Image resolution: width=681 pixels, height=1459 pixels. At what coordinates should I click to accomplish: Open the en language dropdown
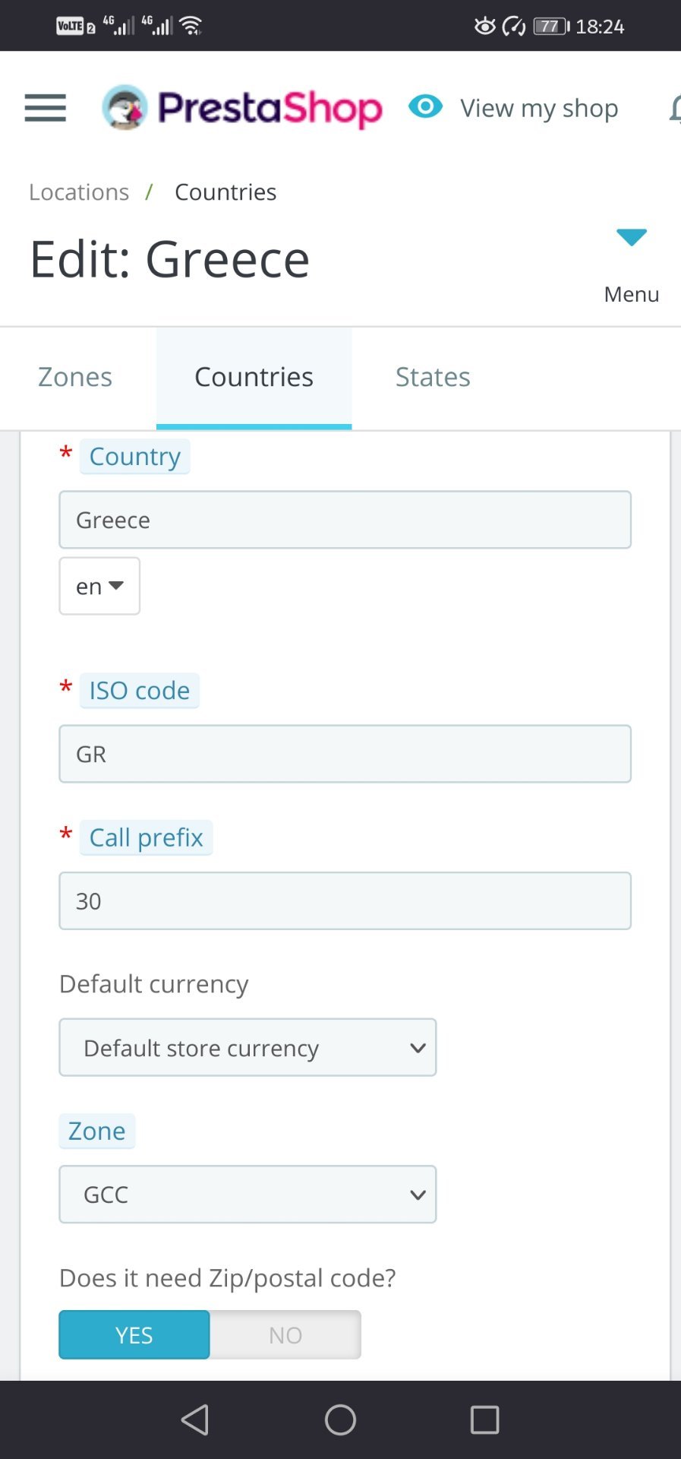coord(99,586)
